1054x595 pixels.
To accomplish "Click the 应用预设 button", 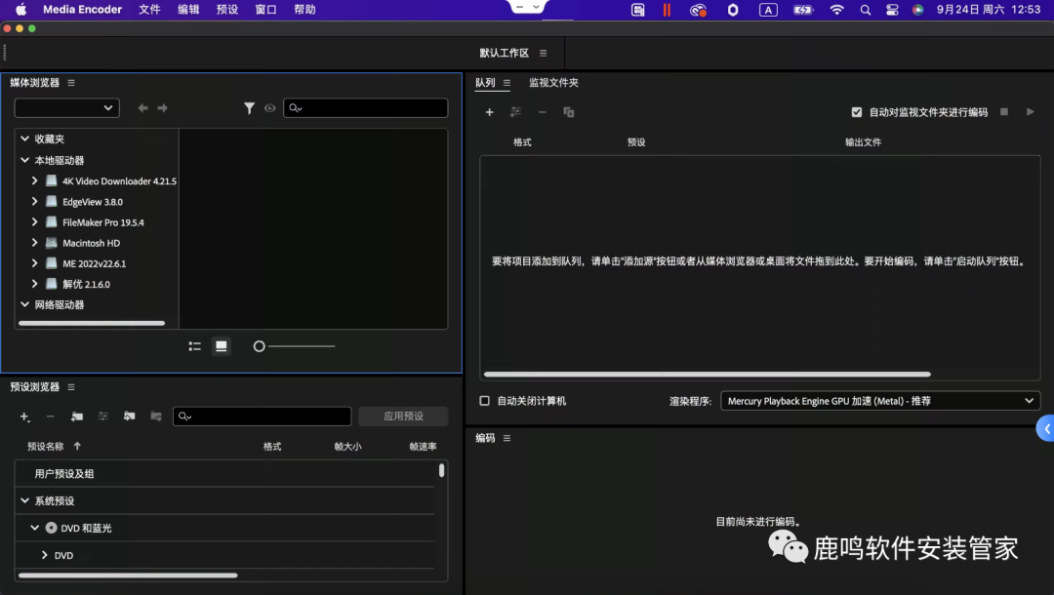I will pyautogui.click(x=403, y=416).
